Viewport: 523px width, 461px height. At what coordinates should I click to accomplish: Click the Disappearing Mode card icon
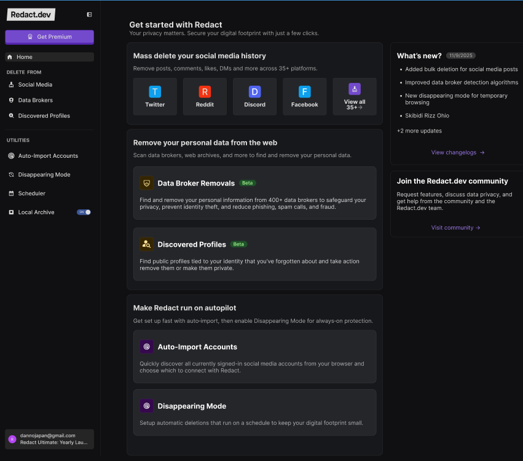pyautogui.click(x=146, y=406)
